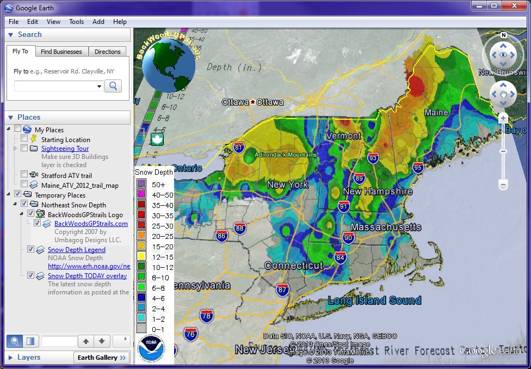Viewport: 531px width, 369px height.
Task: Enable the Starting Location checkbox
Action: pyautogui.click(x=24, y=138)
